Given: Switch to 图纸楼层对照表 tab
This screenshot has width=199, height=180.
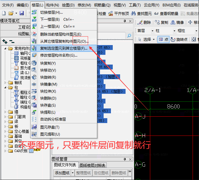Looking at the screenshot, I should coord(92,165).
